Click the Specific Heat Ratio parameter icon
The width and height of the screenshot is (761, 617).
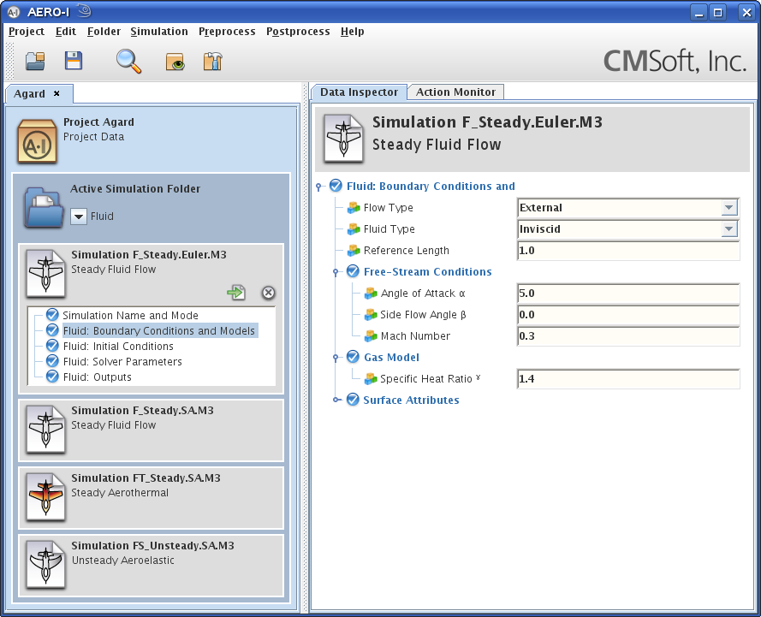coord(371,379)
